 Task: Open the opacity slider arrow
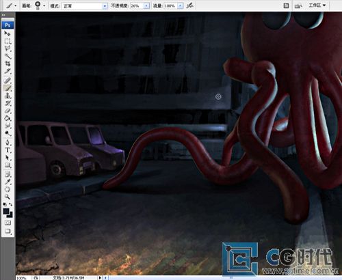[146, 6]
